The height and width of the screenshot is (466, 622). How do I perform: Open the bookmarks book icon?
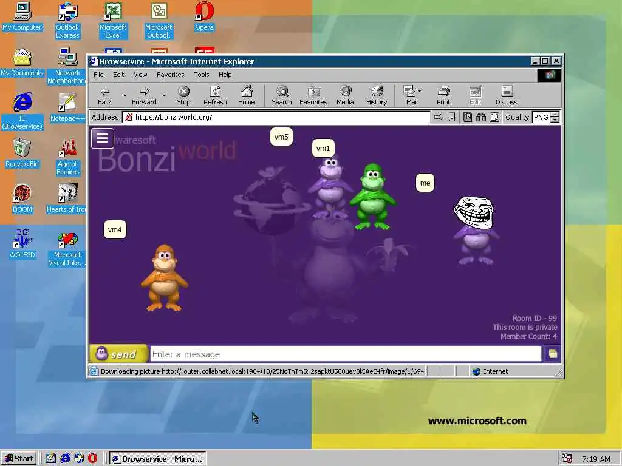pos(468,117)
